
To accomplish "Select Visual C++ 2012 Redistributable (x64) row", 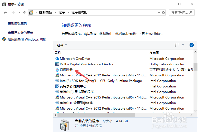I will (x=103, y=75).
